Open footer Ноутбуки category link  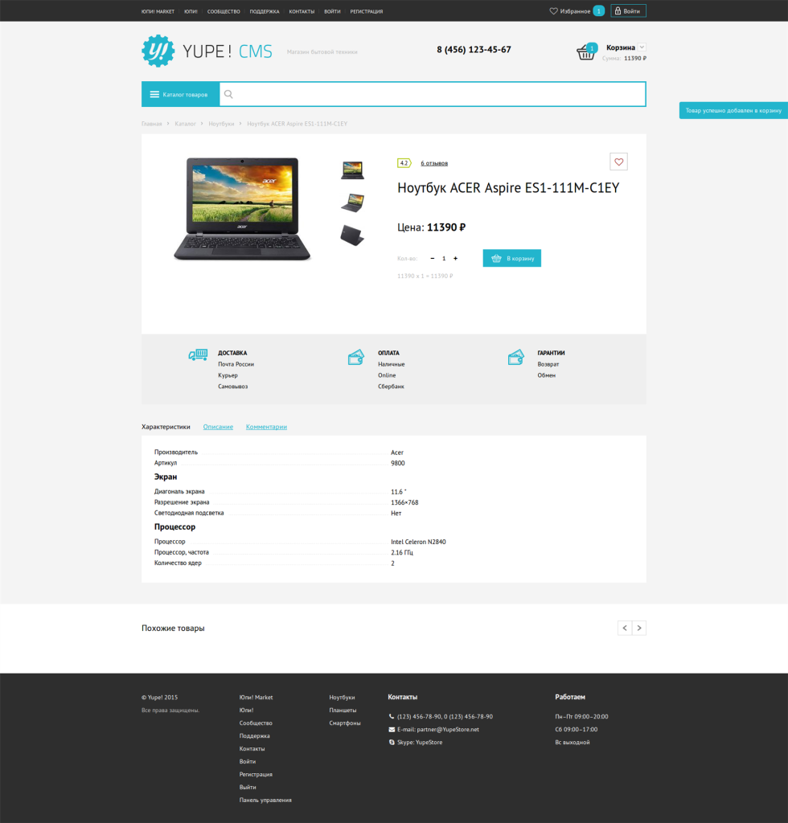click(x=343, y=698)
